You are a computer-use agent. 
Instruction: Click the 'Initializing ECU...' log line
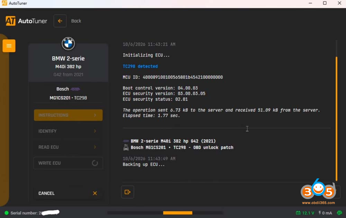tap(146, 55)
